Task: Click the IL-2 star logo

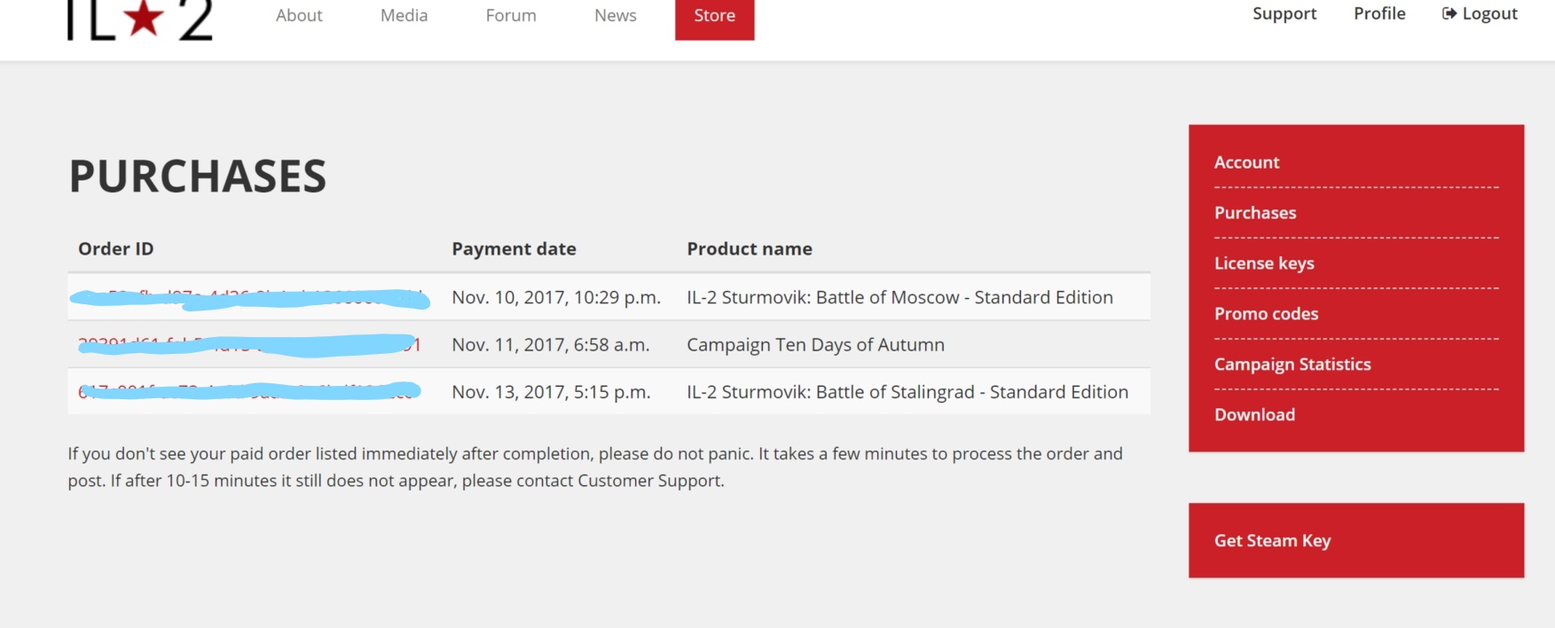Action: point(140,20)
